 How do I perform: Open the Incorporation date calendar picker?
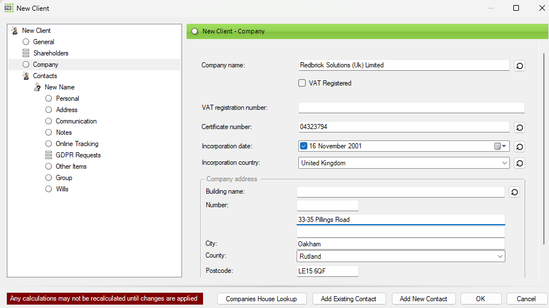[500, 146]
